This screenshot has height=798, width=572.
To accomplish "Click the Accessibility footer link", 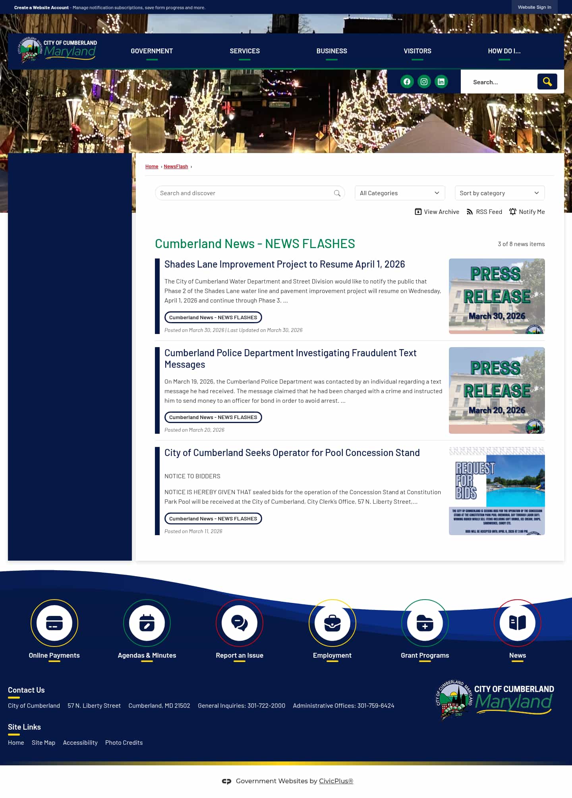I will pos(80,742).
